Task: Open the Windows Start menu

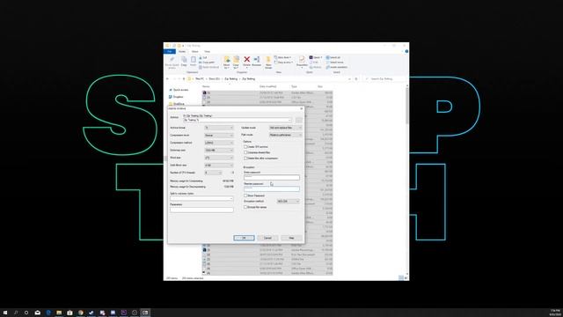Action: (x=5, y=313)
